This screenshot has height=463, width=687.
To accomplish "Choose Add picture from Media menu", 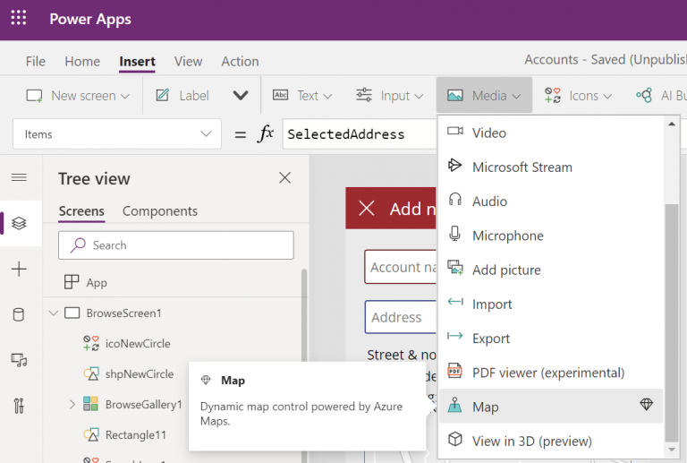I will coord(551,270).
